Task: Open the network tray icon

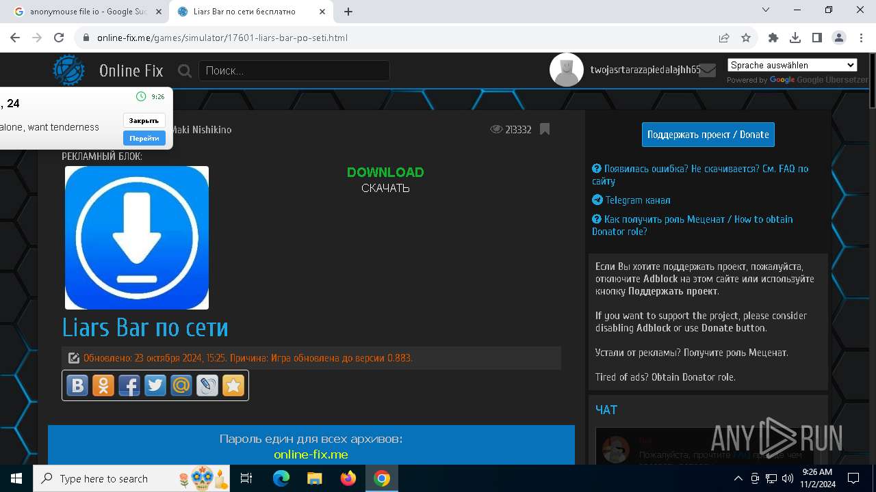Action: (771, 478)
